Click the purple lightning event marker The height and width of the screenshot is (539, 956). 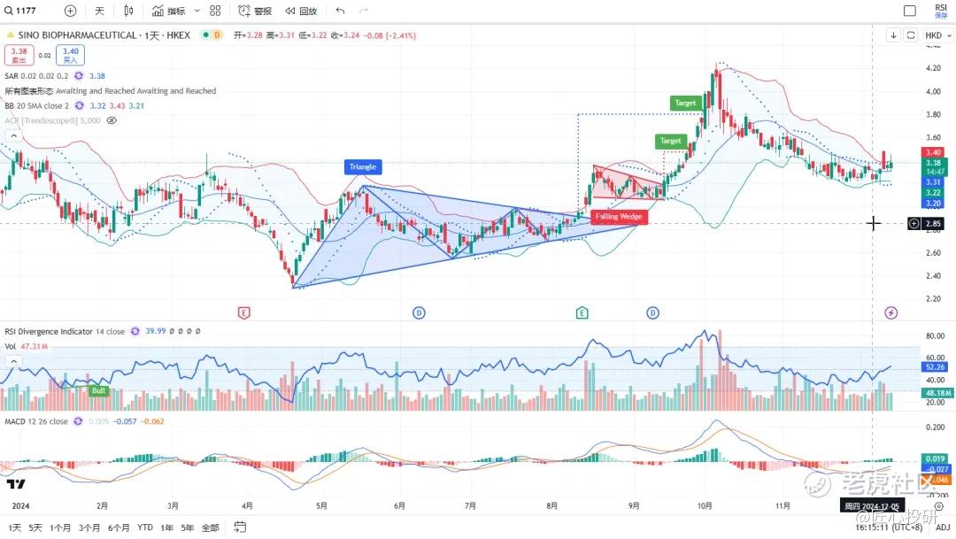click(890, 312)
